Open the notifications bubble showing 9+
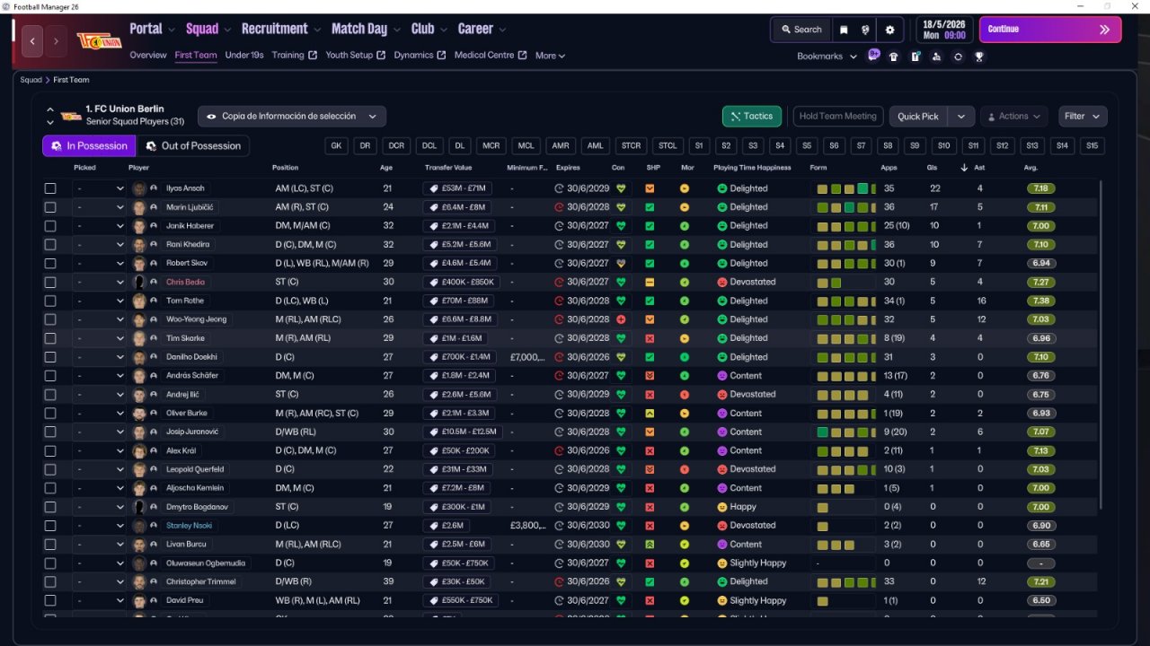Viewport: 1150px width, 646px height. coord(873,56)
